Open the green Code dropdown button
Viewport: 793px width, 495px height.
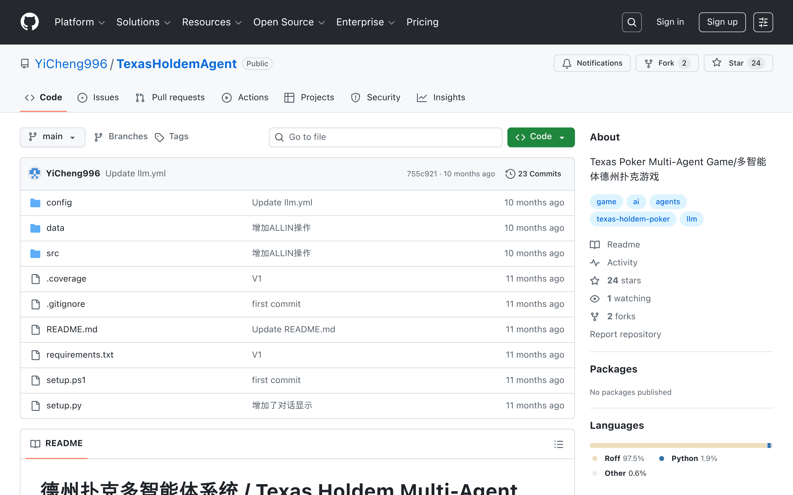point(541,137)
